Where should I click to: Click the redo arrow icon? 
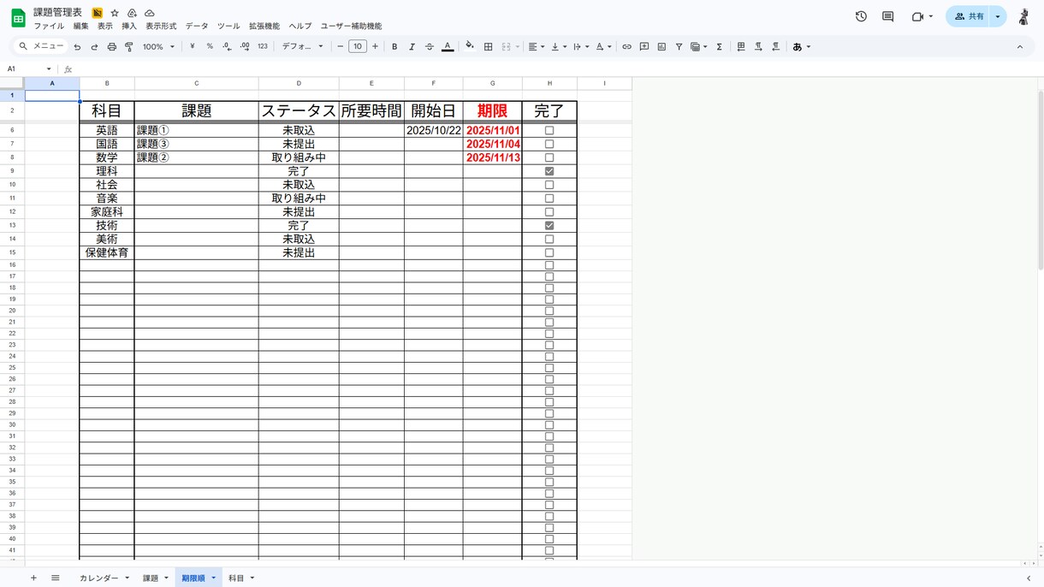pyautogui.click(x=94, y=47)
